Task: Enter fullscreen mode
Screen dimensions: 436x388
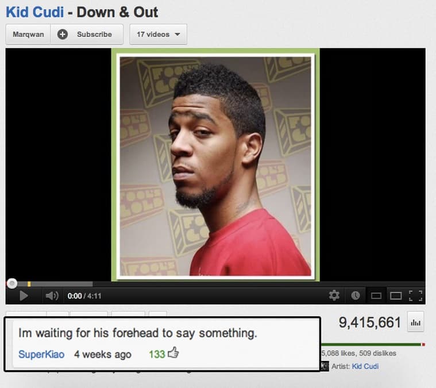Action: point(416,295)
